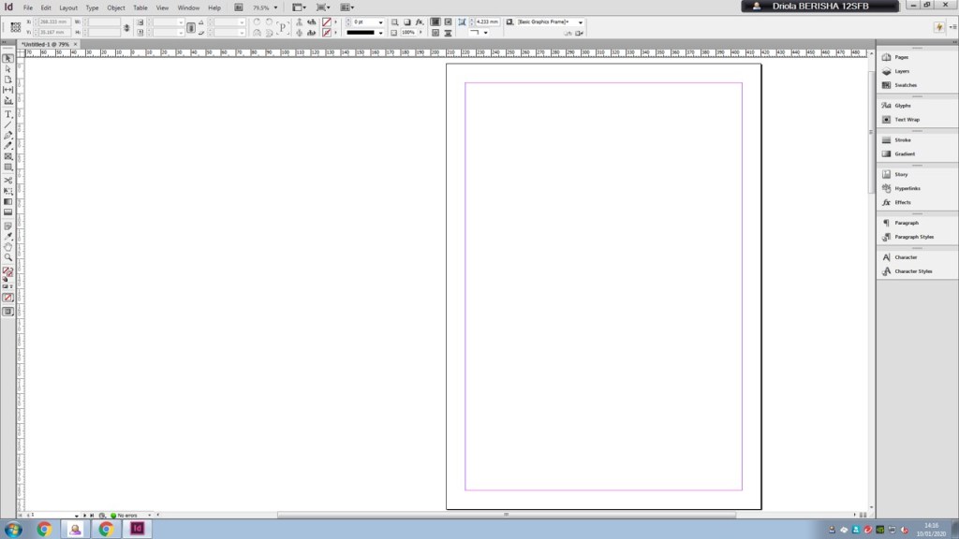Open the Layout menu
Image resolution: width=959 pixels, height=539 pixels.
pos(68,7)
